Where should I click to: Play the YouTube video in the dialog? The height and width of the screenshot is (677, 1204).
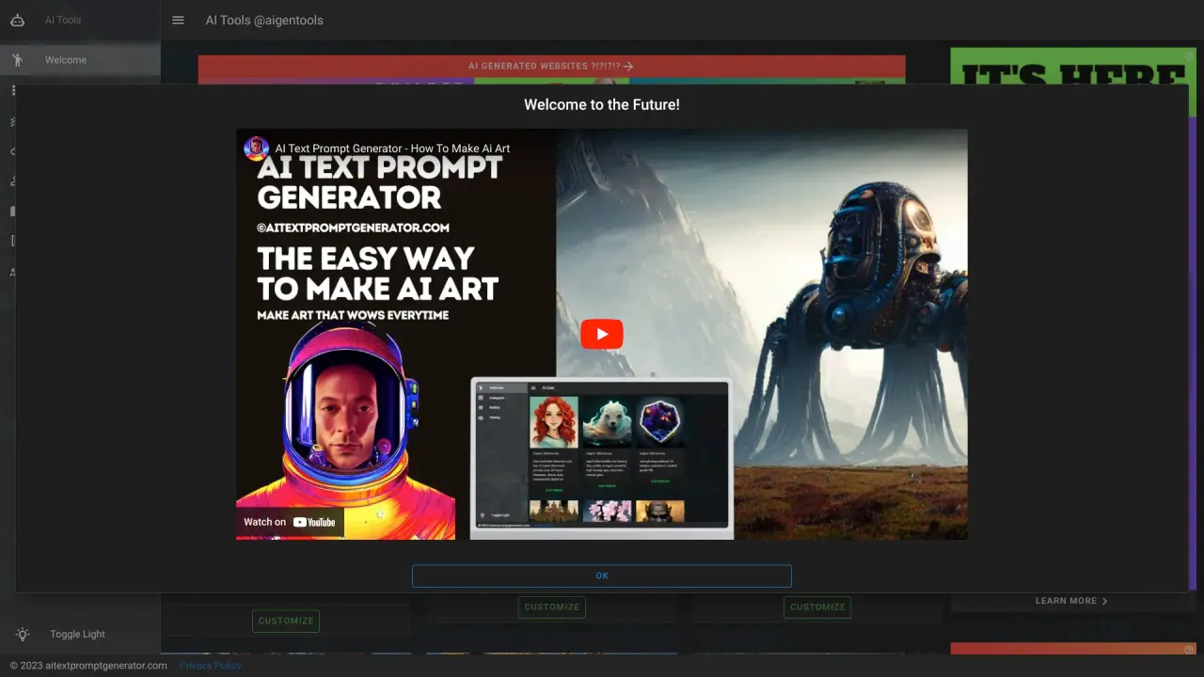point(602,335)
